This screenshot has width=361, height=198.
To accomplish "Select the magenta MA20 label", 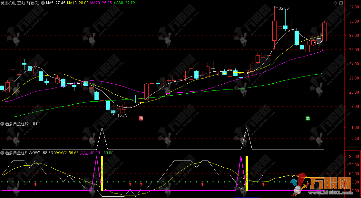I will [x=101, y=3].
